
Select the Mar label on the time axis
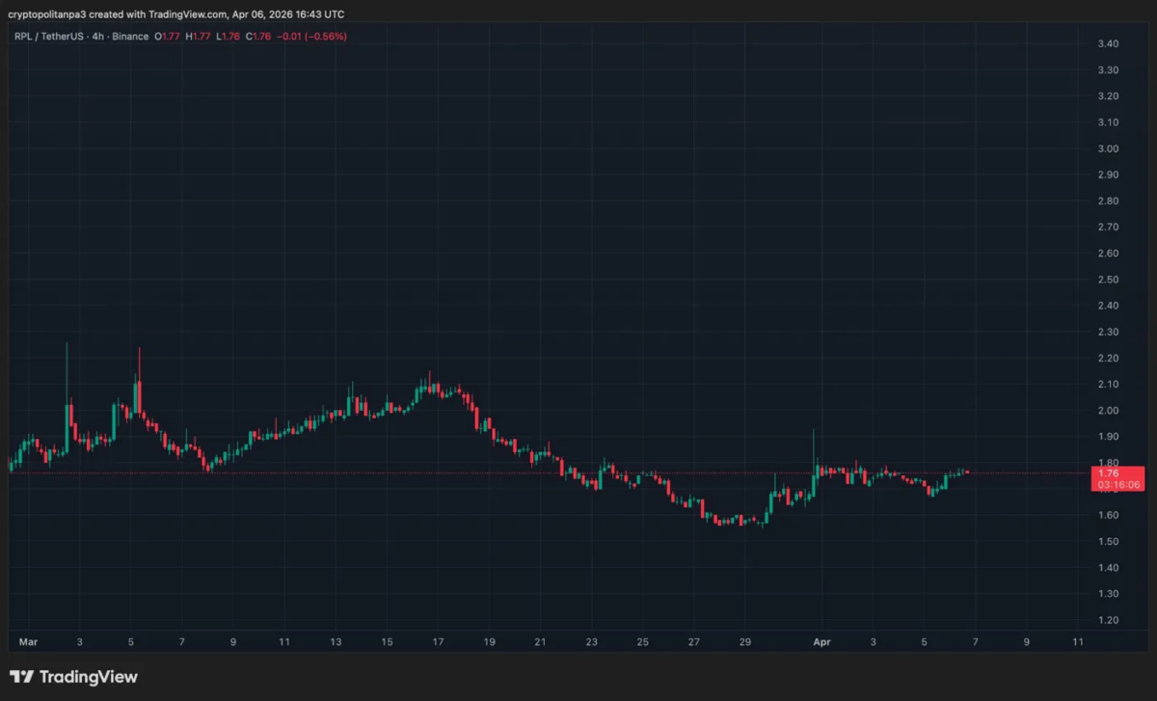[27, 641]
